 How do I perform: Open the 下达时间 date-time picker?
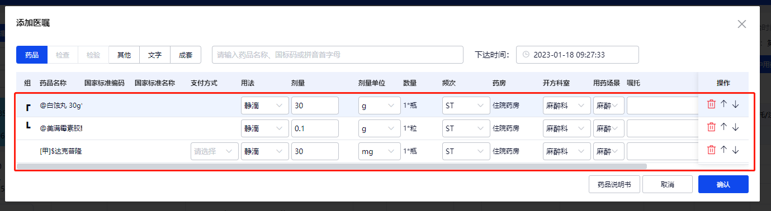click(x=577, y=55)
